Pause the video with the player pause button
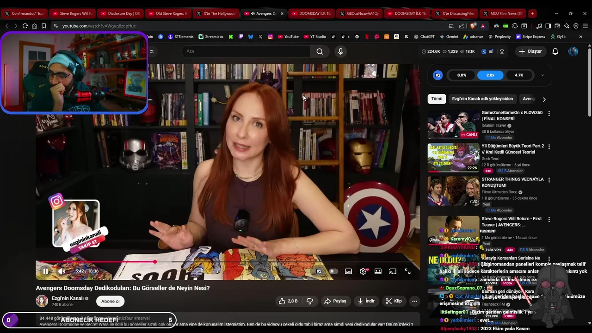Screen dimensions: 592x333 click(45, 271)
